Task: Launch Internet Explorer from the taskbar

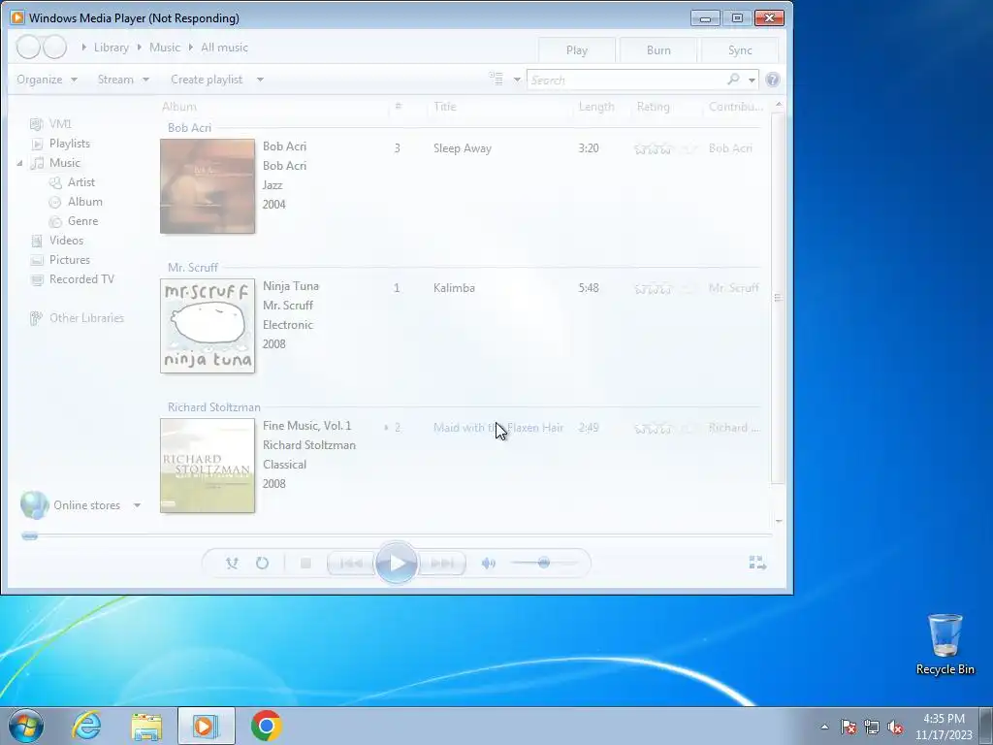Action: [x=86, y=726]
